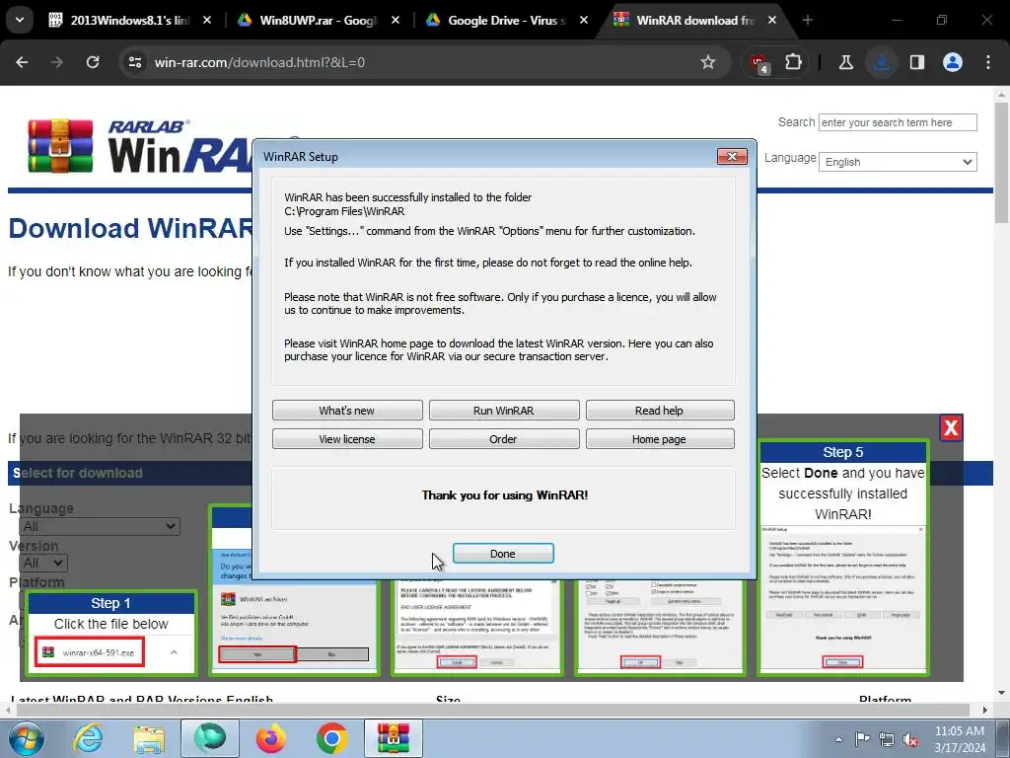
Task: Click the website search term field
Action: 898,122
